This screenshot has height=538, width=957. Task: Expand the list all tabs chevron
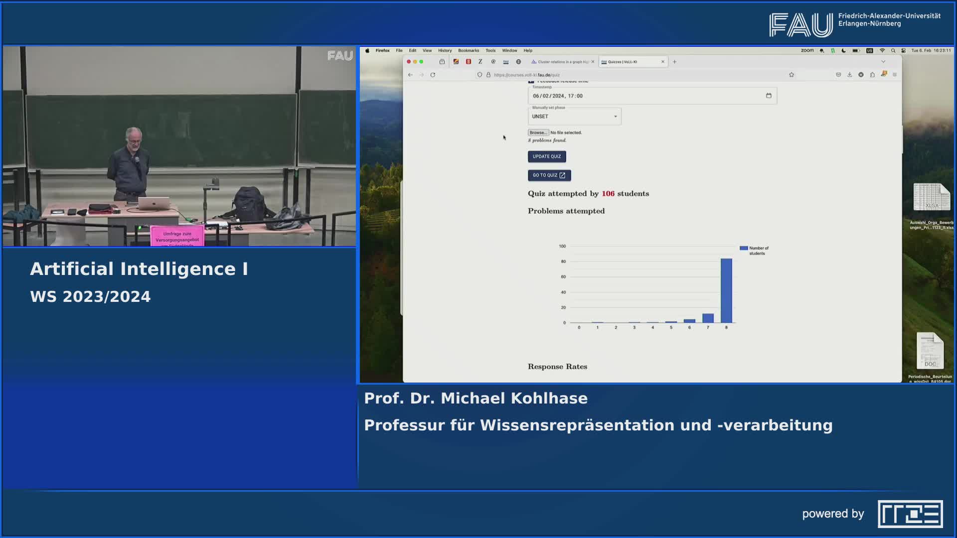point(883,62)
